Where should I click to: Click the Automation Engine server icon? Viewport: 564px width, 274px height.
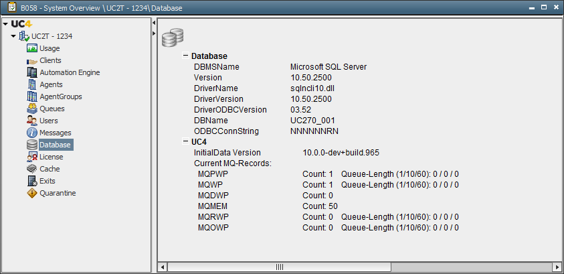point(32,72)
